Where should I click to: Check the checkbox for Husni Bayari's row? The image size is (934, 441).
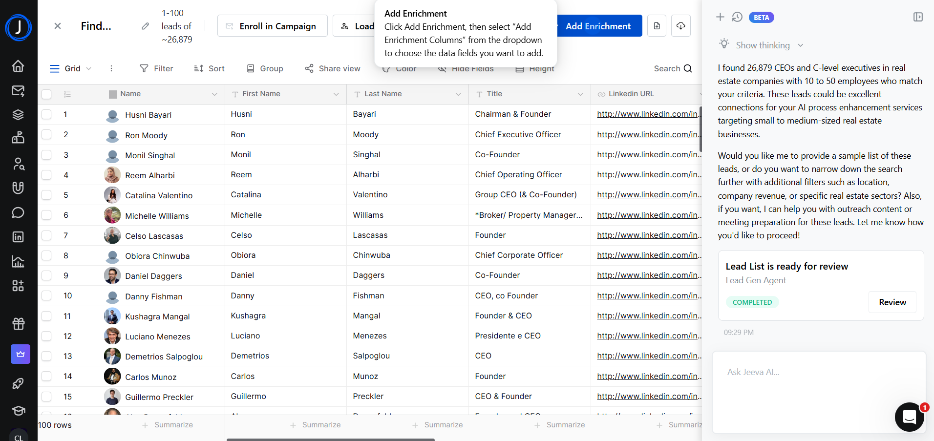(x=46, y=115)
